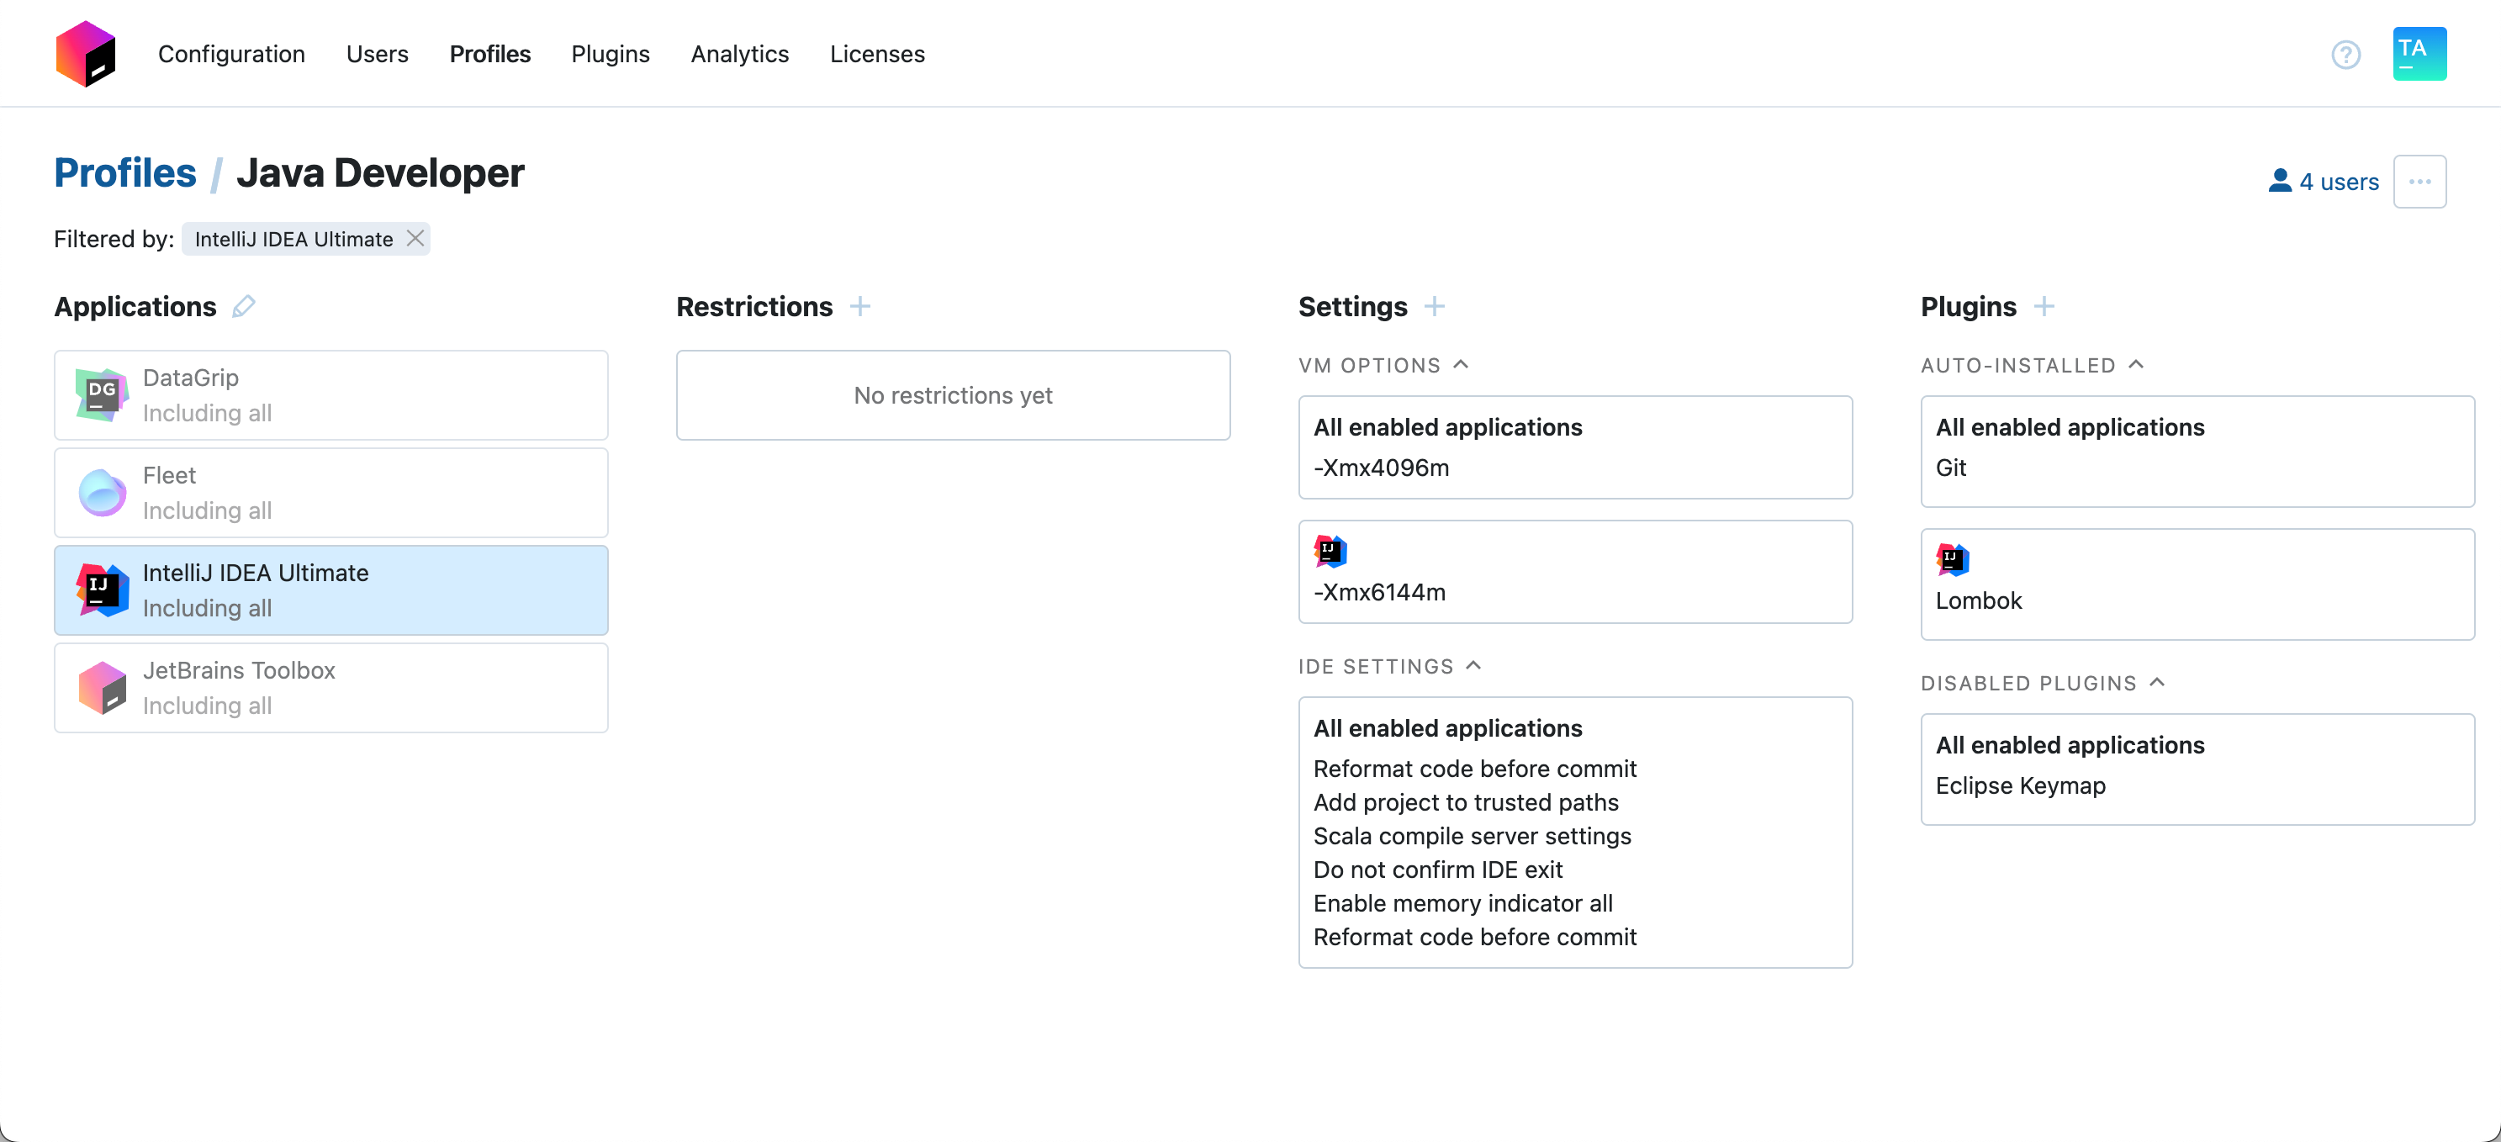Open the Licenses page

[877, 55]
